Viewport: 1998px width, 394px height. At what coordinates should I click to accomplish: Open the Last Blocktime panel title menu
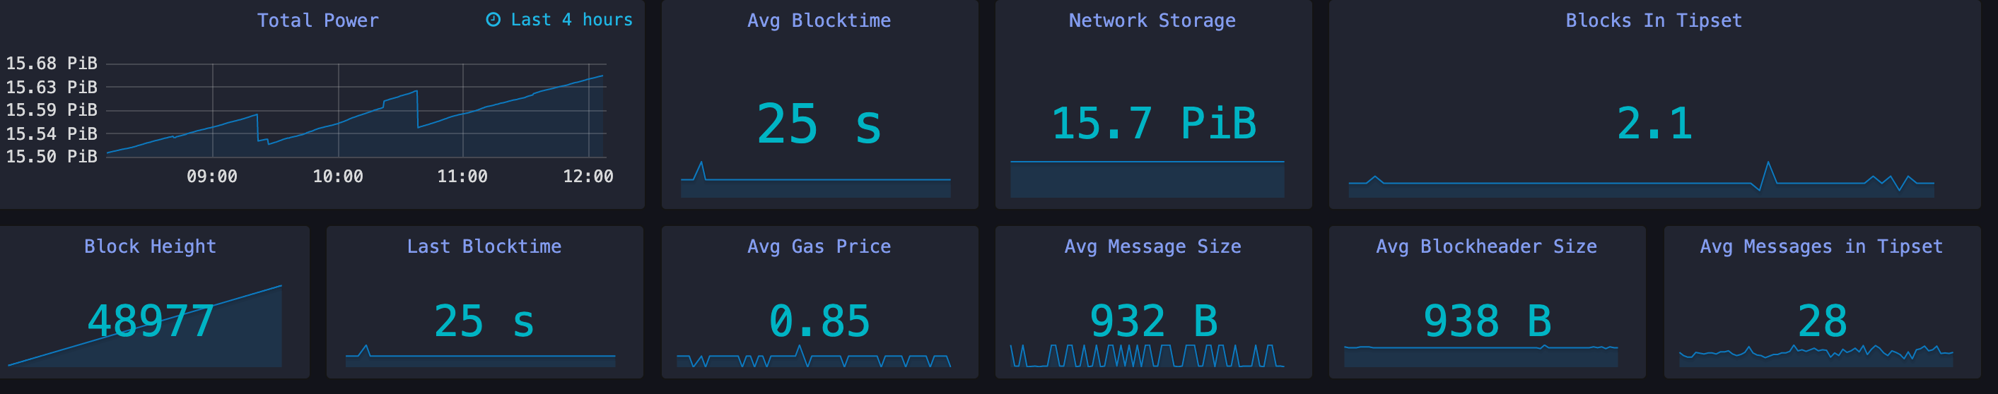tap(484, 246)
